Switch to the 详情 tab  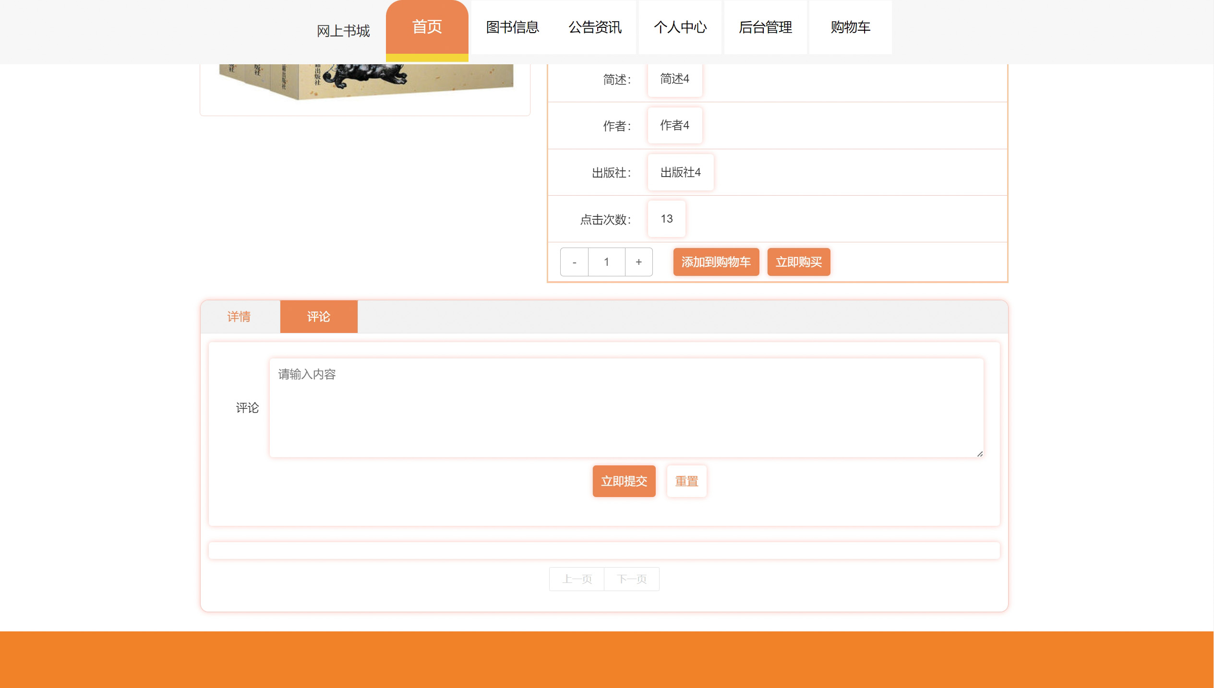239,317
